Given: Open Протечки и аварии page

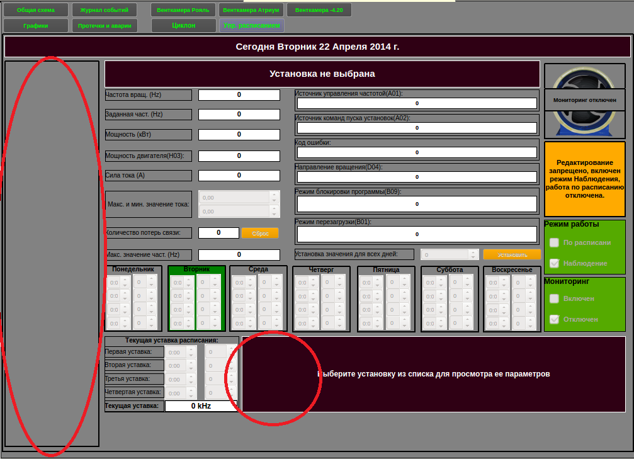Looking at the screenshot, I should pyautogui.click(x=104, y=26).
